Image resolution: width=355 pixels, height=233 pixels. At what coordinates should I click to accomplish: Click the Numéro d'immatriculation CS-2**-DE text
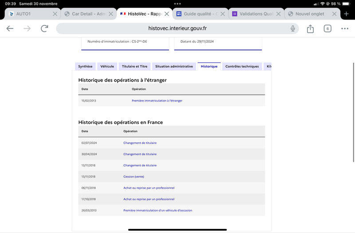coord(117,41)
